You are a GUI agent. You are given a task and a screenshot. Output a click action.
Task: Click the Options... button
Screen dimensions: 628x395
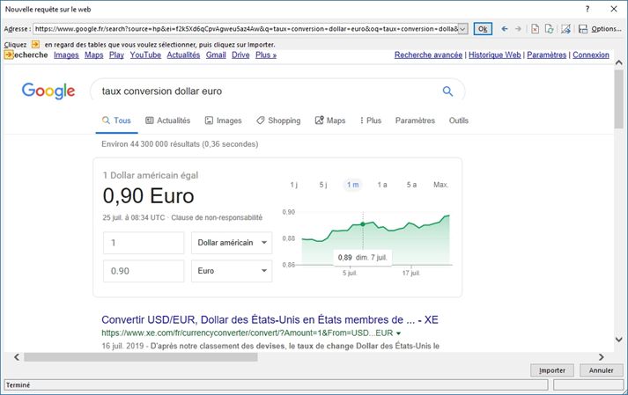coord(606,29)
